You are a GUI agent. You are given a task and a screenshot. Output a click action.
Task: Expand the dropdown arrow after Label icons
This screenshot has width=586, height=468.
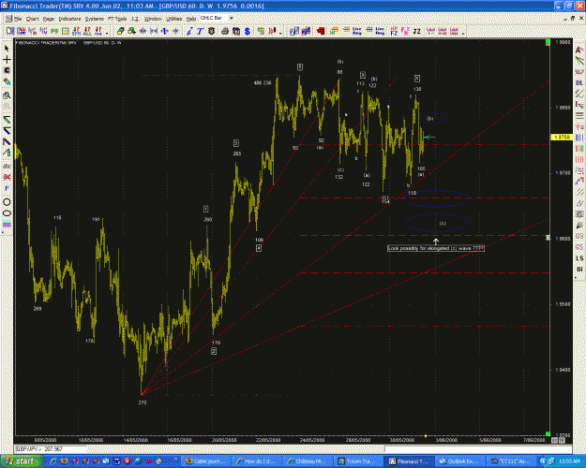point(463,33)
